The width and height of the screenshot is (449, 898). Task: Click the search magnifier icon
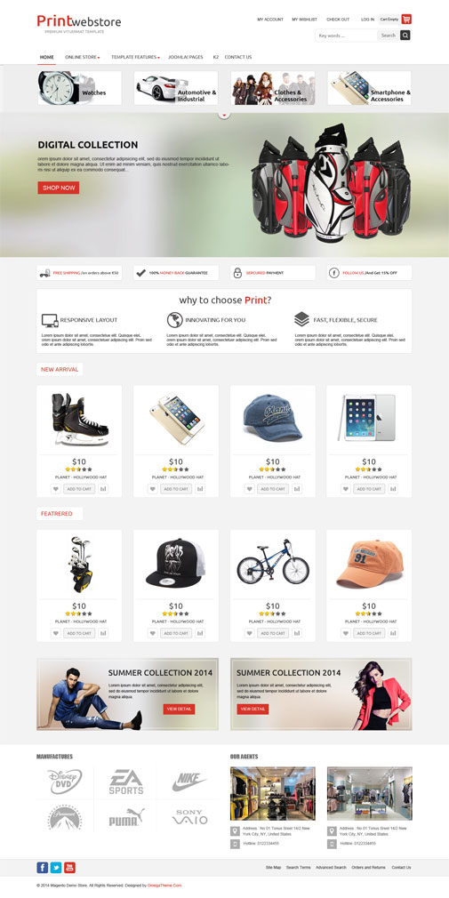pos(405,36)
